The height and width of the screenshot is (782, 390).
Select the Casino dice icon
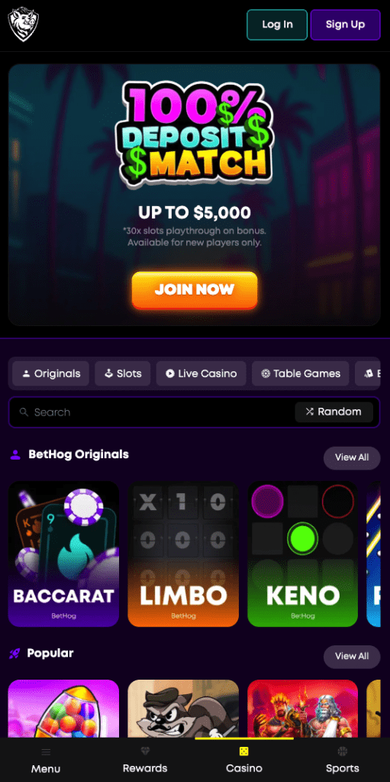tap(244, 751)
